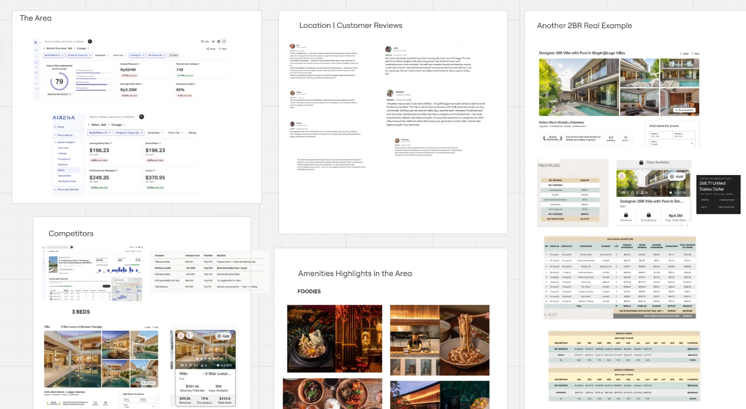
Task: Click the back arrow beside 'Rates: Bali'
Action: click(x=89, y=125)
